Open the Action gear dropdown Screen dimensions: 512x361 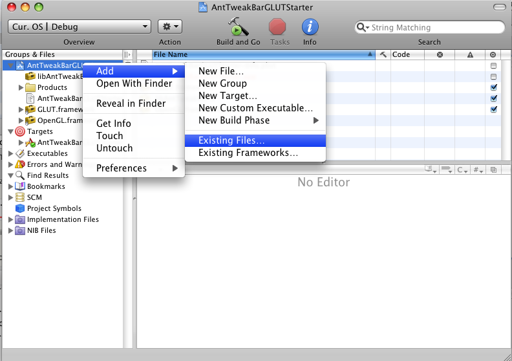(x=169, y=27)
